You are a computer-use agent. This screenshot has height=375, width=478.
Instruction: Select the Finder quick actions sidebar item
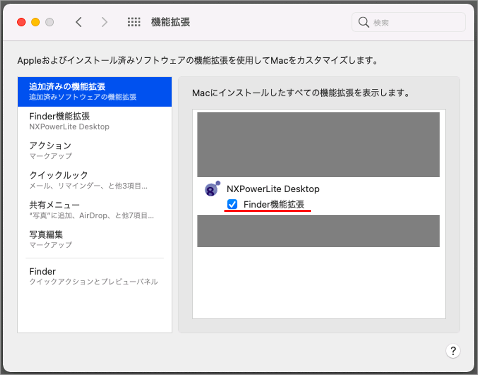click(94, 276)
